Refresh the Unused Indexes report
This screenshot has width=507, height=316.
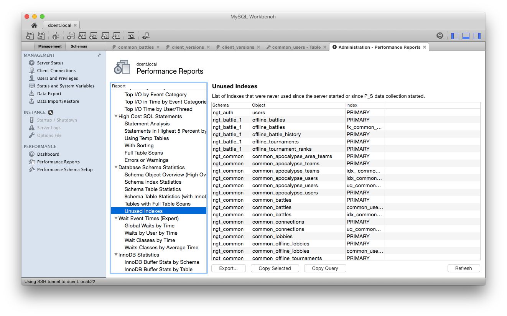coord(463,268)
